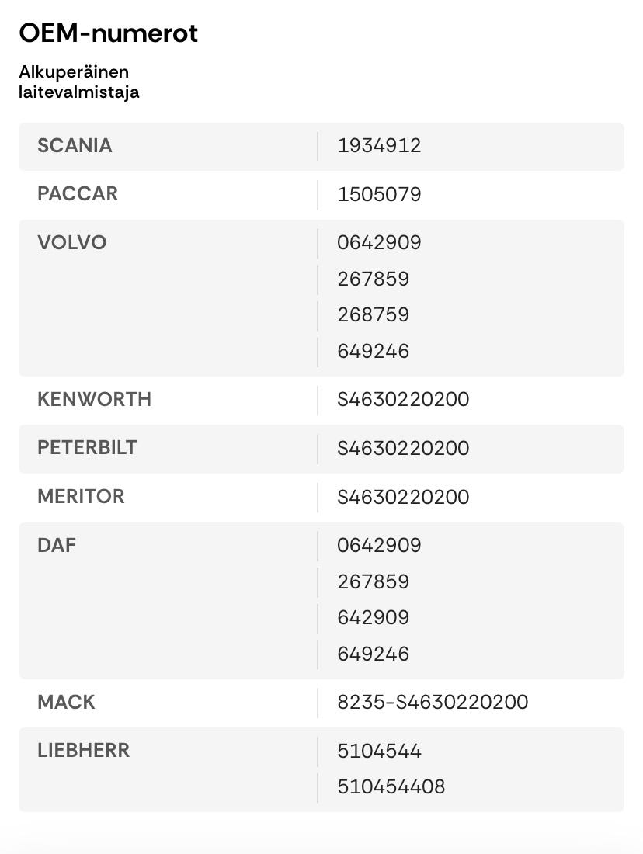643x854 pixels.
Task: Click the Alkuperäinen laitevalmistaja subtitle
Action: pyautogui.click(x=78, y=82)
